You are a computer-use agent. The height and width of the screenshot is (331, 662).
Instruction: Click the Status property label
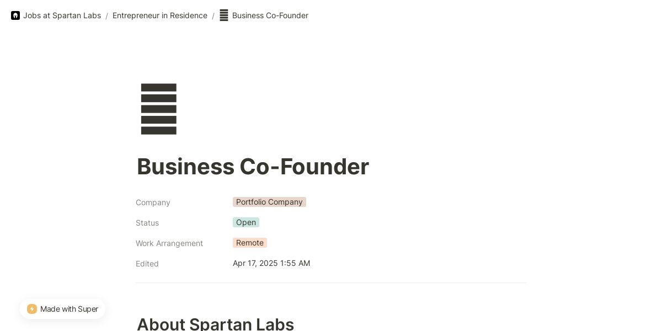[x=147, y=223]
